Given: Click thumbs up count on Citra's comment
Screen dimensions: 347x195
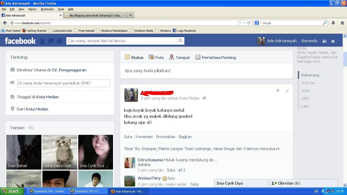Looking at the screenshot, I should click(182, 170).
